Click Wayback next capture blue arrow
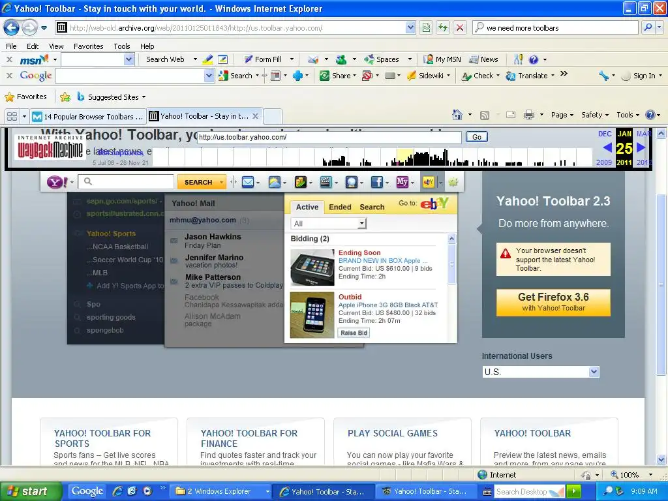The height and width of the screenshot is (501, 668). click(641, 147)
